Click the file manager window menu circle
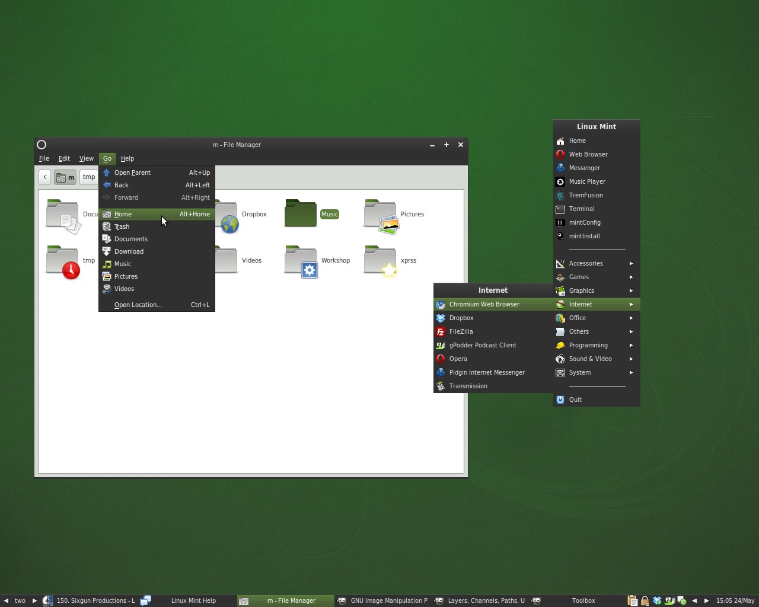 pyautogui.click(x=42, y=145)
